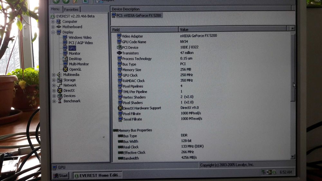Image resolution: width=322 pixels, height=181 pixels.
Task: Click the Field column header
Action: click(145, 30)
